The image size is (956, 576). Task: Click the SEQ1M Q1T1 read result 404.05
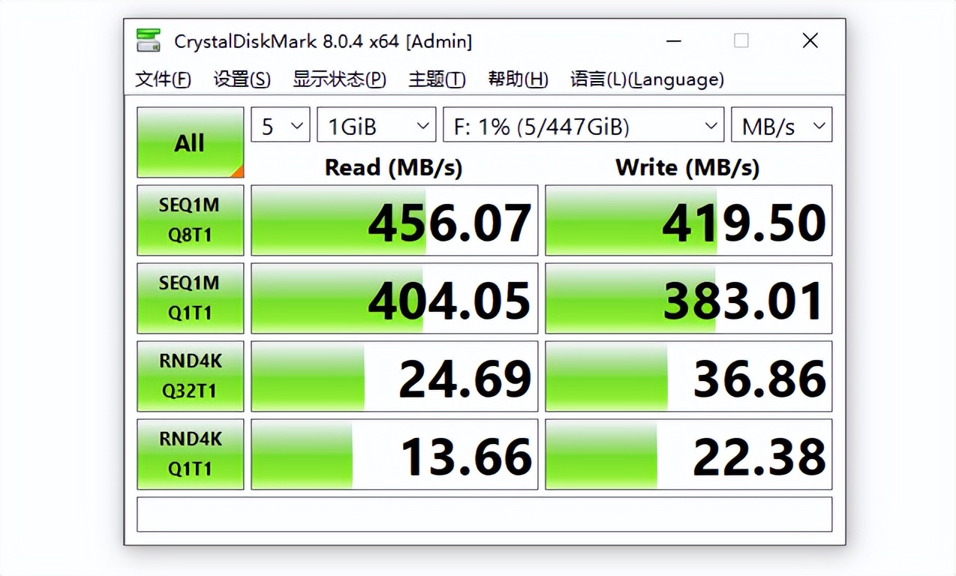pos(395,298)
